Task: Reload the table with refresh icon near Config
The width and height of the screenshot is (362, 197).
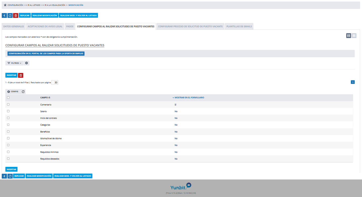Action: pyautogui.click(x=23, y=92)
